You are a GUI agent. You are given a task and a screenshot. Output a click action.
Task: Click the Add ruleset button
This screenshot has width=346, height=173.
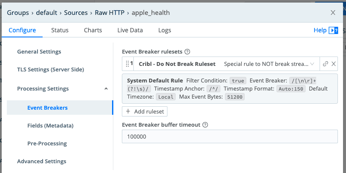tap(145, 111)
